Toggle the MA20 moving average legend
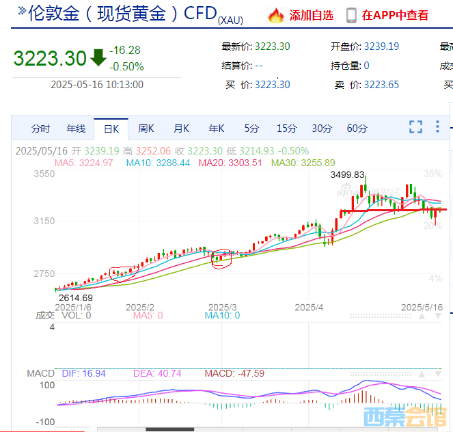453x432 pixels. pos(230,163)
